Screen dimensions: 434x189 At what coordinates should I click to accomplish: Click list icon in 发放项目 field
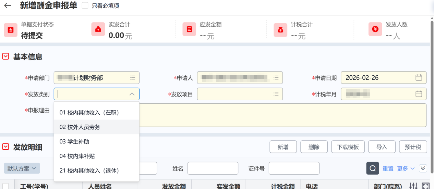[276, 94]
